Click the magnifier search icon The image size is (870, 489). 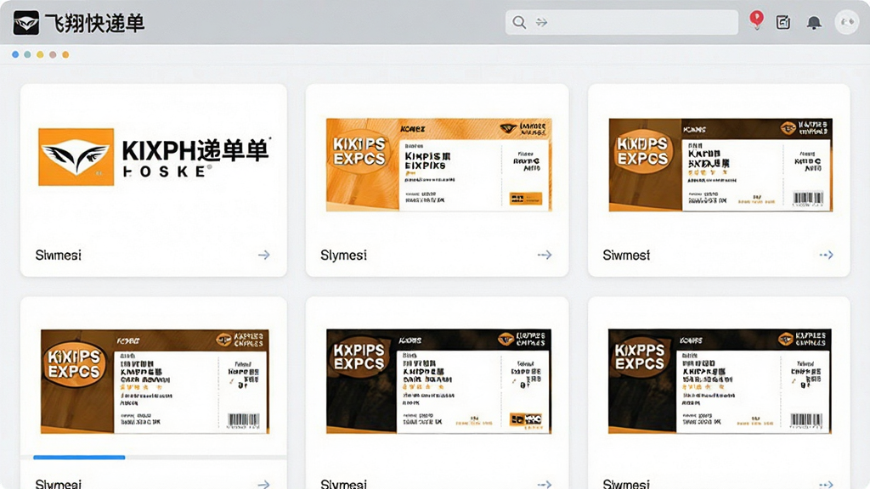pyautogui.click(x=519, y=22)
